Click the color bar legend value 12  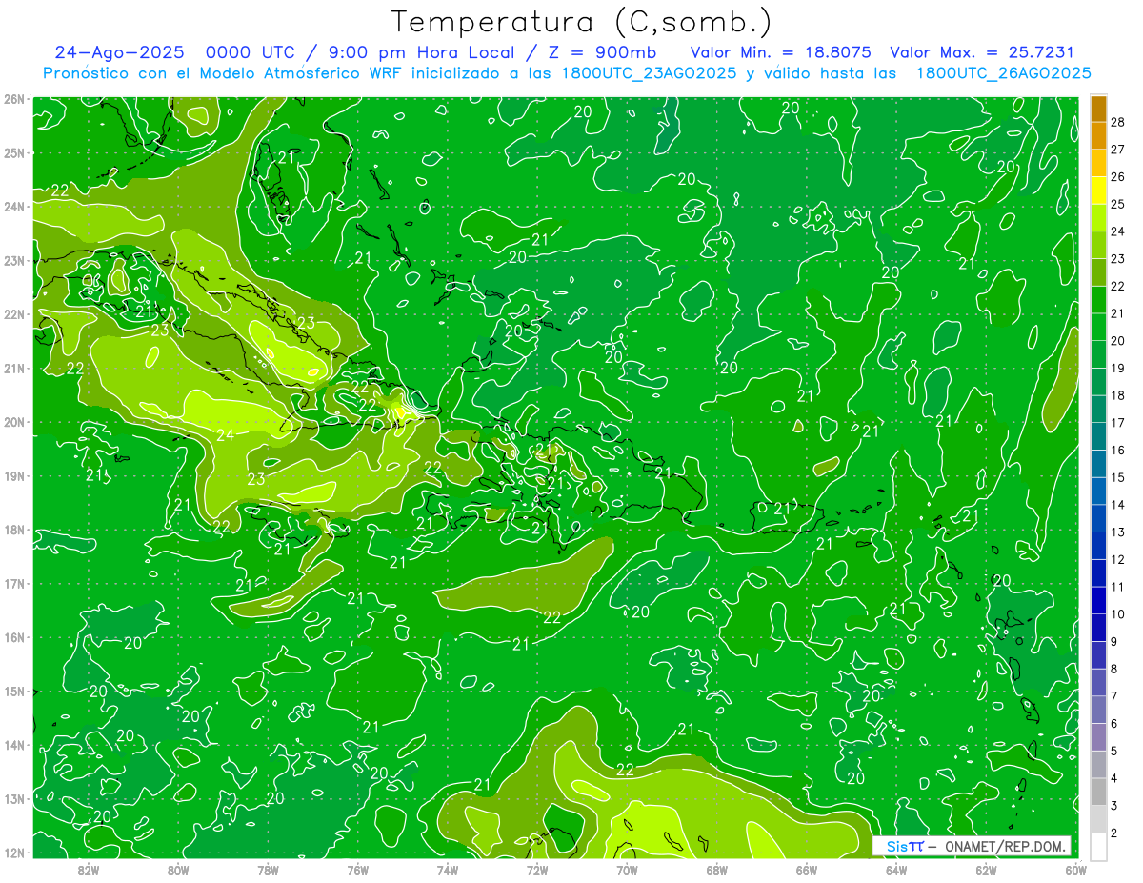[x=1117, y=559]
